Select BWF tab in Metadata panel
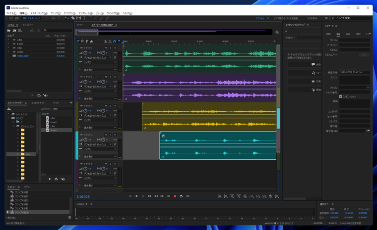 point(328,34)
